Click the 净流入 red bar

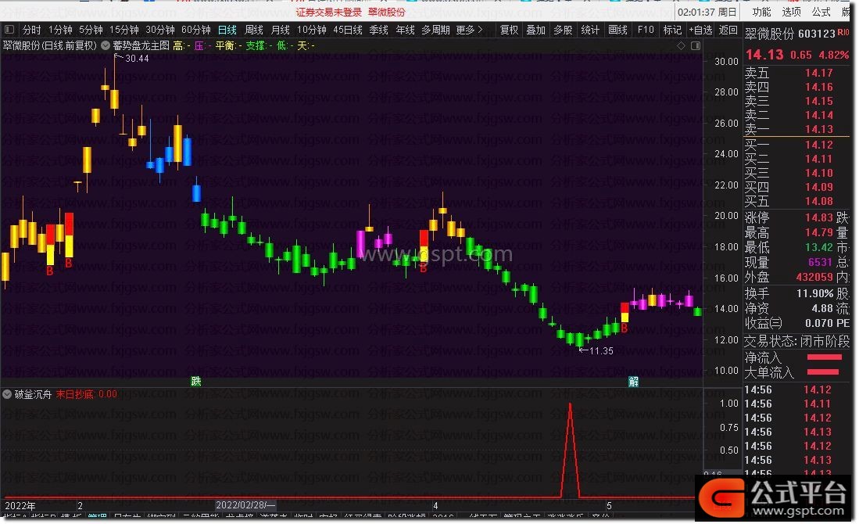pyautogui.click(x=824, y=357)
